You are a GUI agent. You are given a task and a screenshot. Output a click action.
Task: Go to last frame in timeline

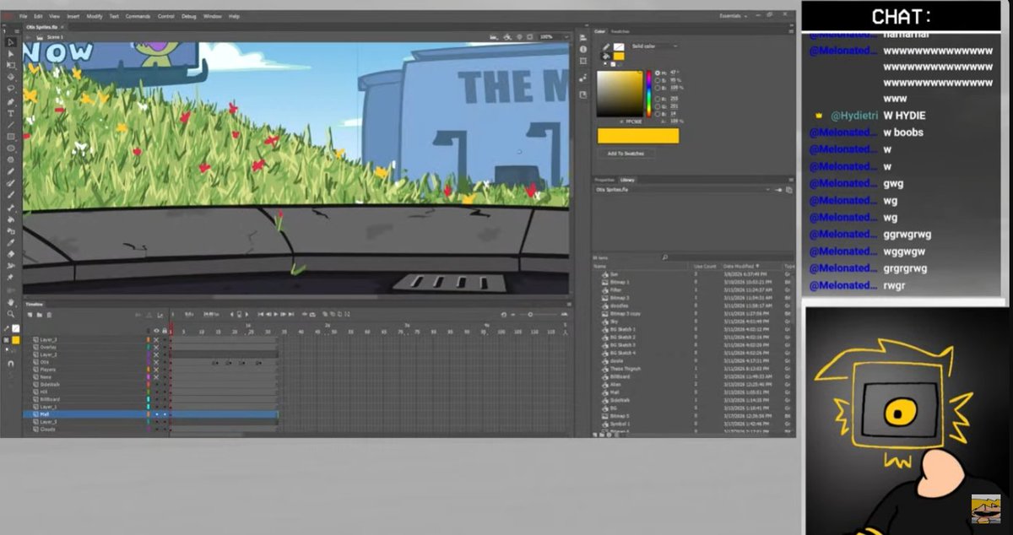[x=291, y=314]
